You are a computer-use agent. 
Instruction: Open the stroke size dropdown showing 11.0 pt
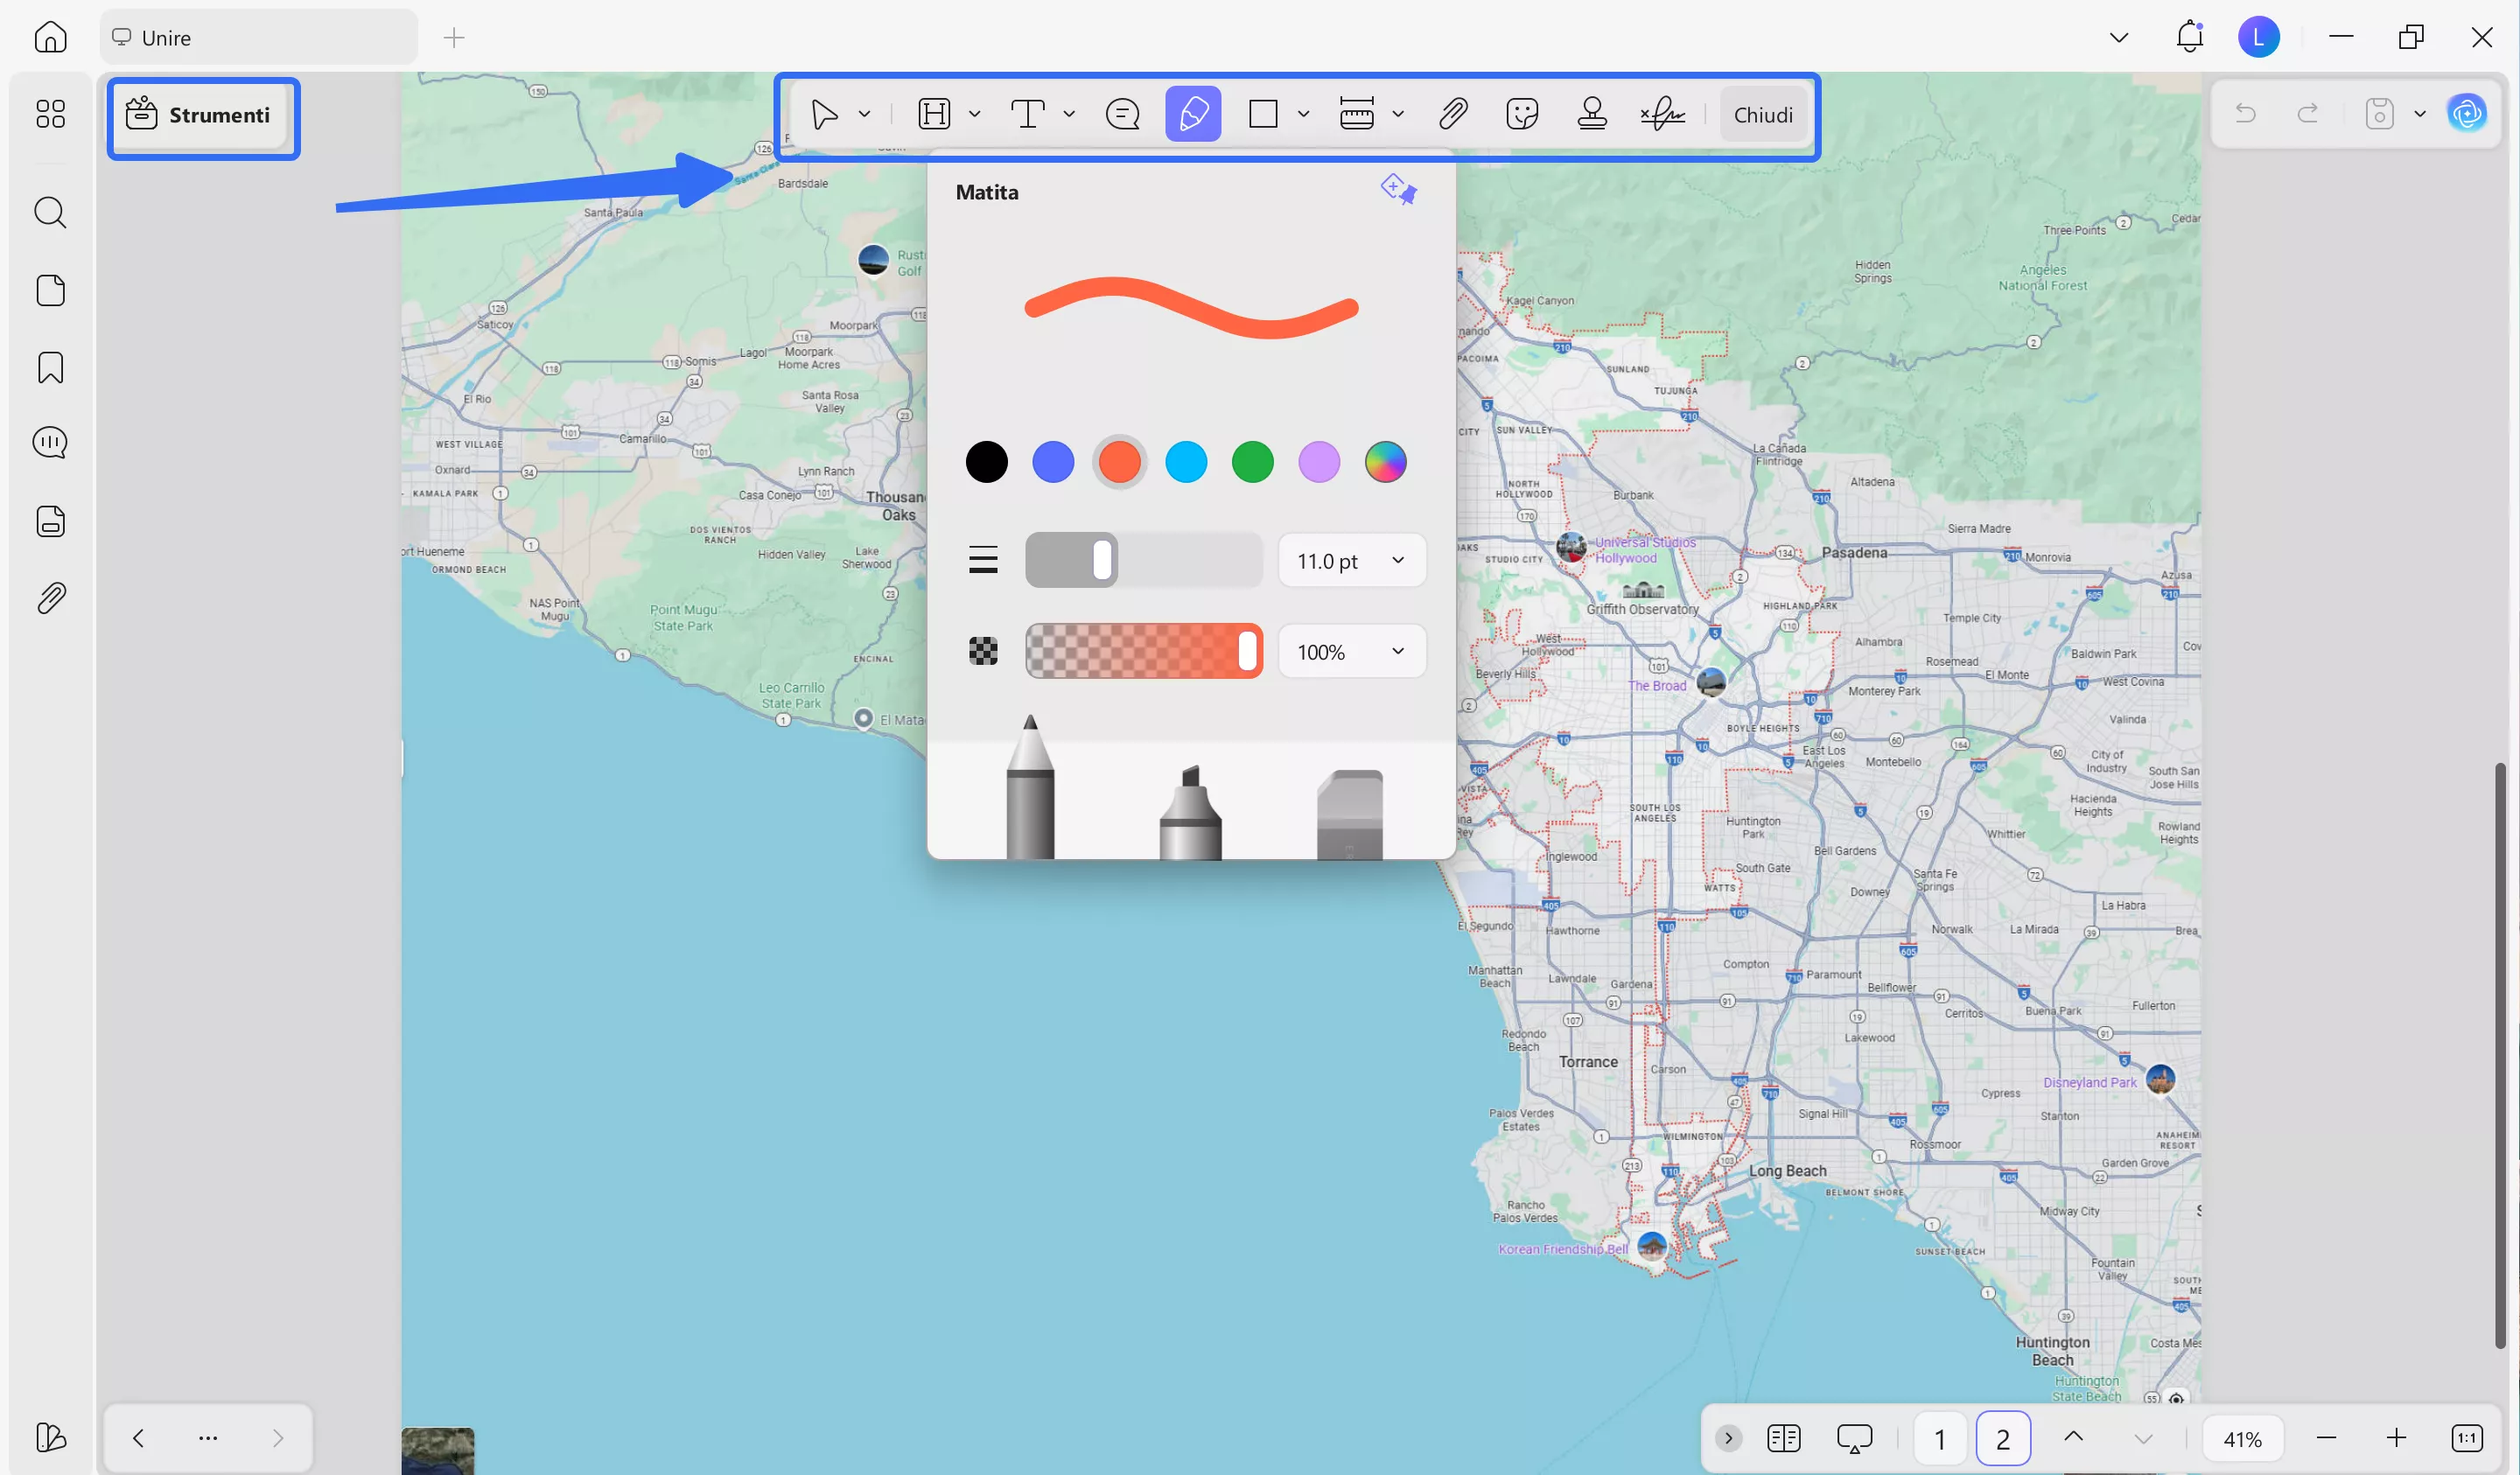tap(1352, 560)
